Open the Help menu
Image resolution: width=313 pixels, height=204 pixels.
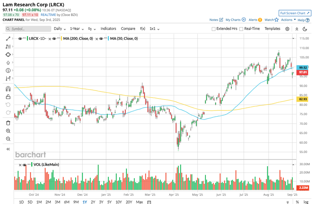click(x=304, y=20)
